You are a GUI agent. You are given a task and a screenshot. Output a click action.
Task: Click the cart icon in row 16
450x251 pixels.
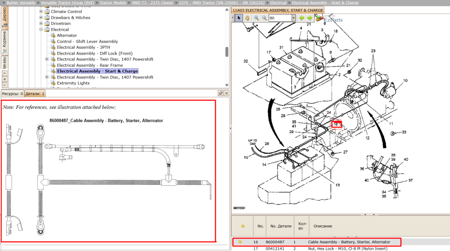point(240,242)
